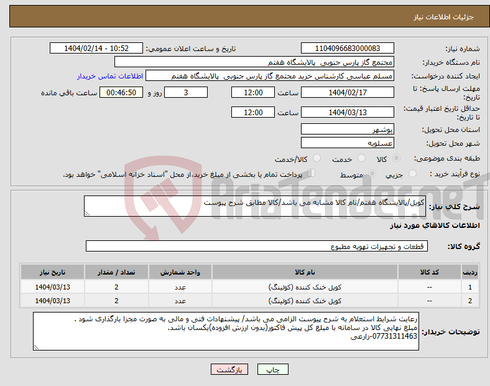Select the کالا/خدمت radio button
Image resolution: width=490 pixels, height=386 pixels.
(x=317, y=158)
